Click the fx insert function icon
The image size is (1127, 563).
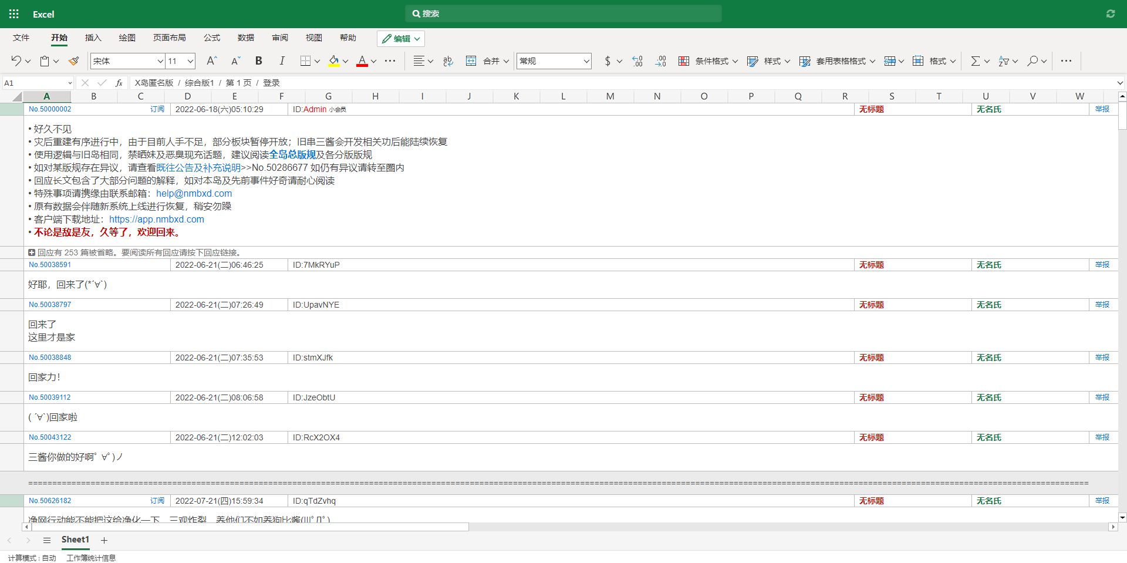pos(119,83)
